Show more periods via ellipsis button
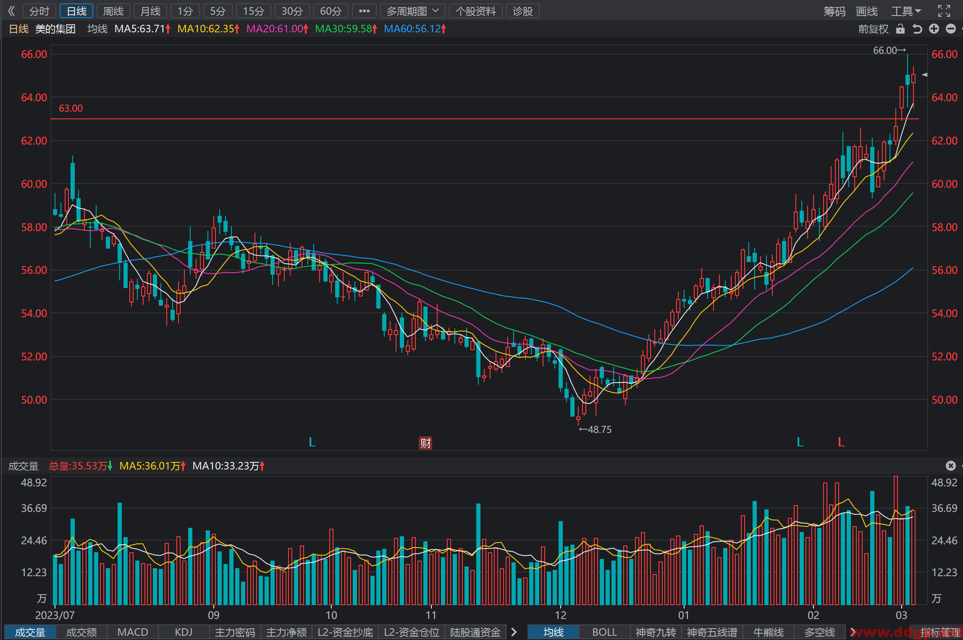The width and height of the screenshot is (963, 640). (364, 11)
